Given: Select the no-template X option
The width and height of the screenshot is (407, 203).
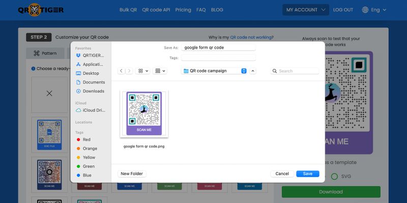Looking at the screenshot, I should click(x=49, y=94).
